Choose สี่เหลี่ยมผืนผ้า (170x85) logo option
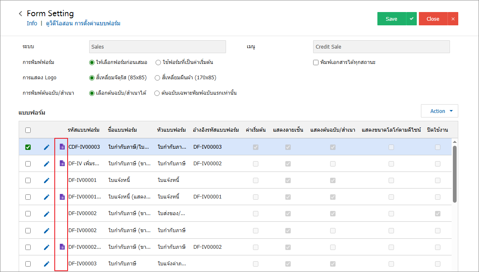Screen dimensions: 479x272 157,78
